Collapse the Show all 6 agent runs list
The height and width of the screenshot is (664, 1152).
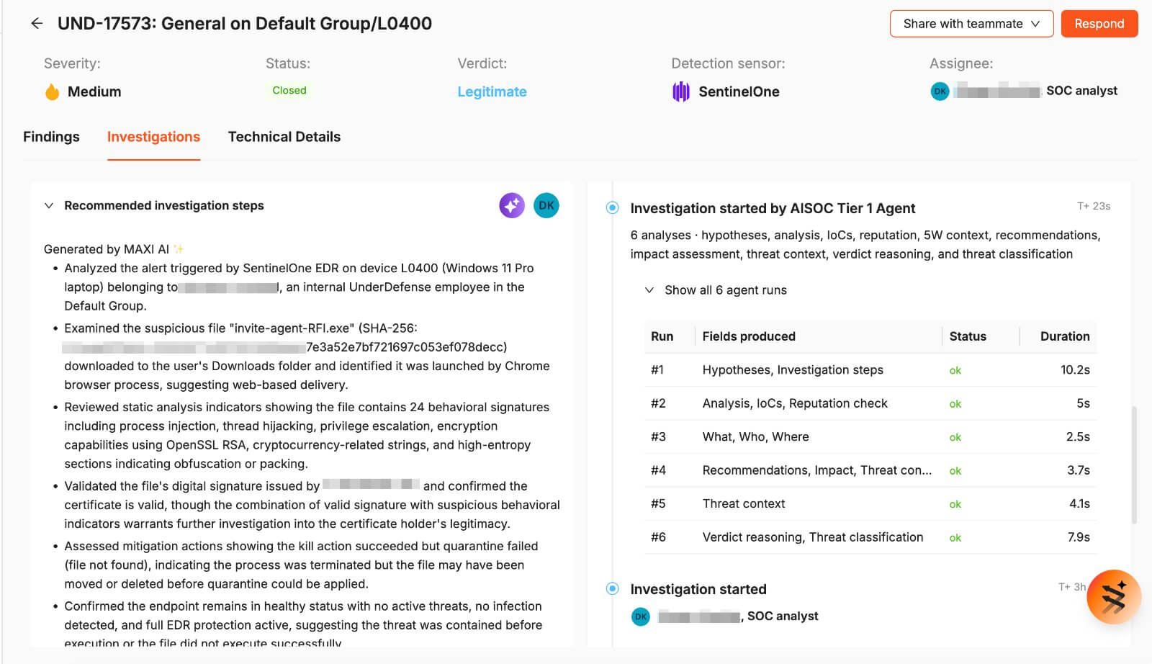tap(649, 290)
